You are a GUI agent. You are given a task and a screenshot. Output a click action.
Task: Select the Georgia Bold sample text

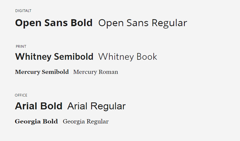click(36, 121)
